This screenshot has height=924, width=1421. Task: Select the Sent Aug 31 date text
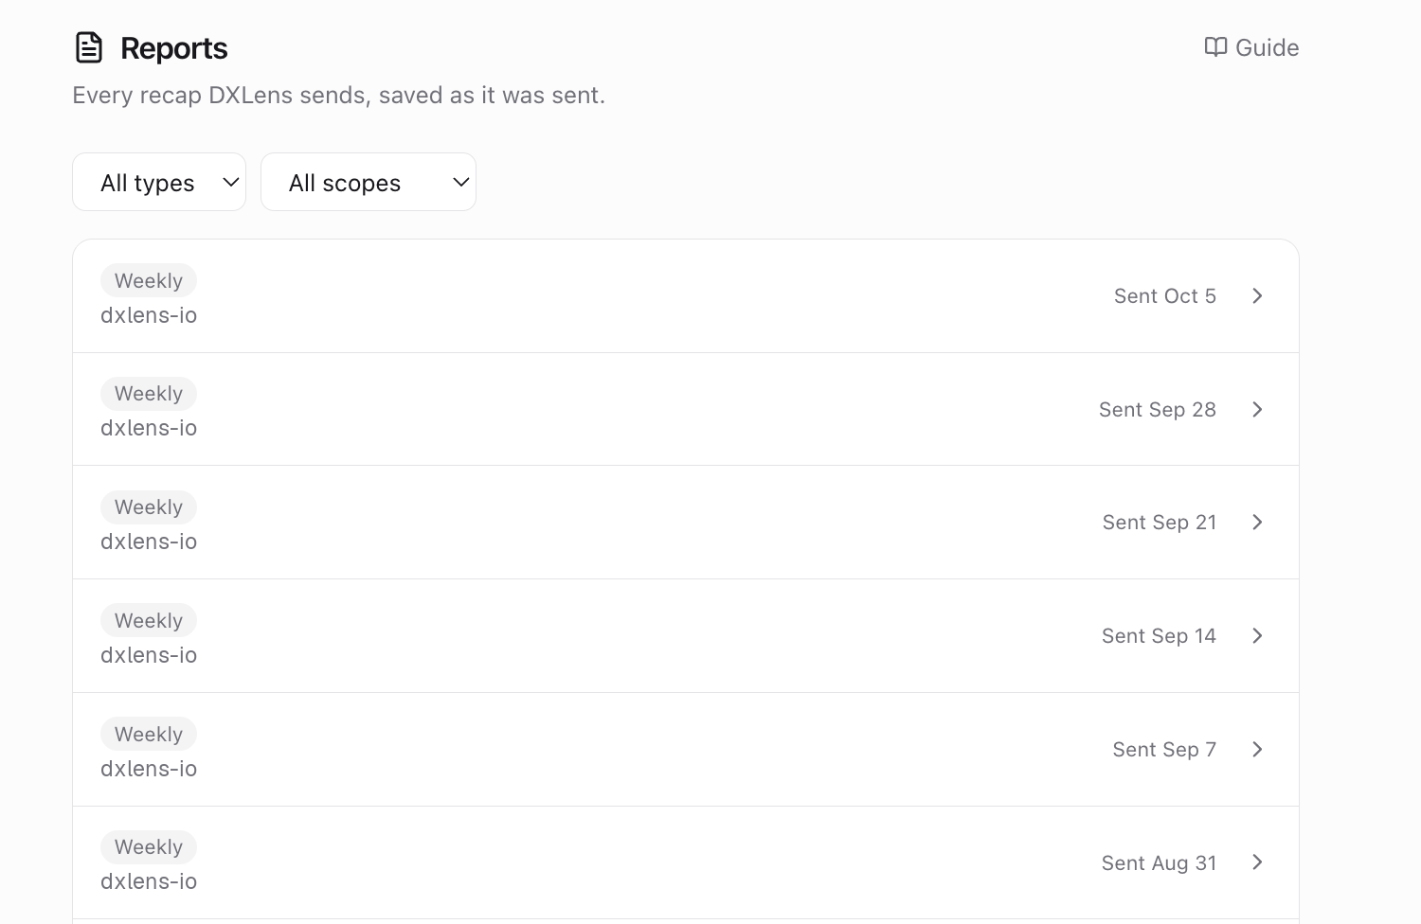1160,862
